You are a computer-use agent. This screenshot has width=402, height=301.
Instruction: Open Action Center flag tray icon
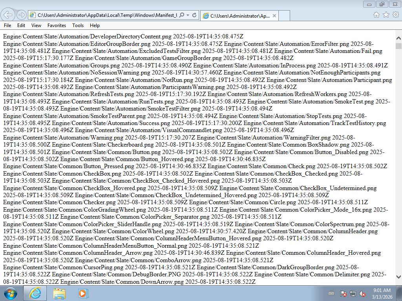(x=343, y=294)
